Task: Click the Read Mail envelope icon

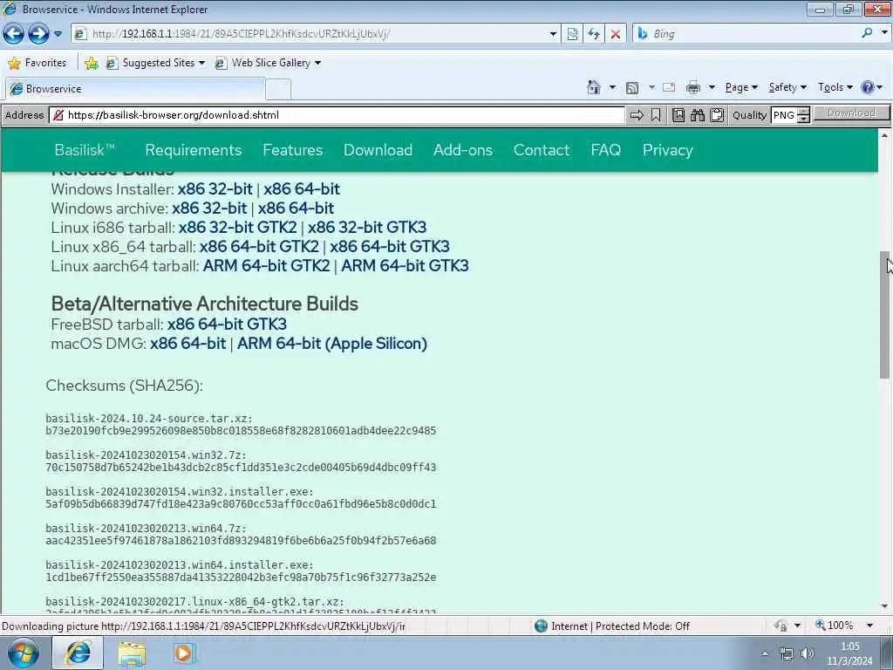Action: (x=669, y=87)
